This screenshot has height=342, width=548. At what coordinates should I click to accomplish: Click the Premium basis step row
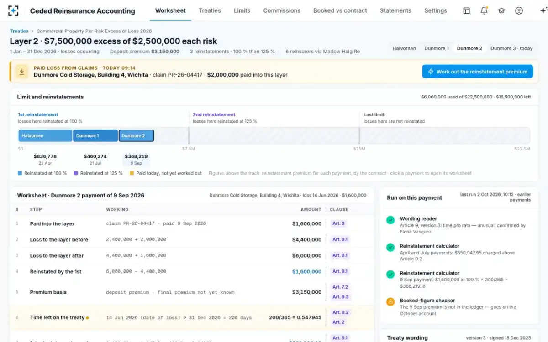(x=192, y=292)
